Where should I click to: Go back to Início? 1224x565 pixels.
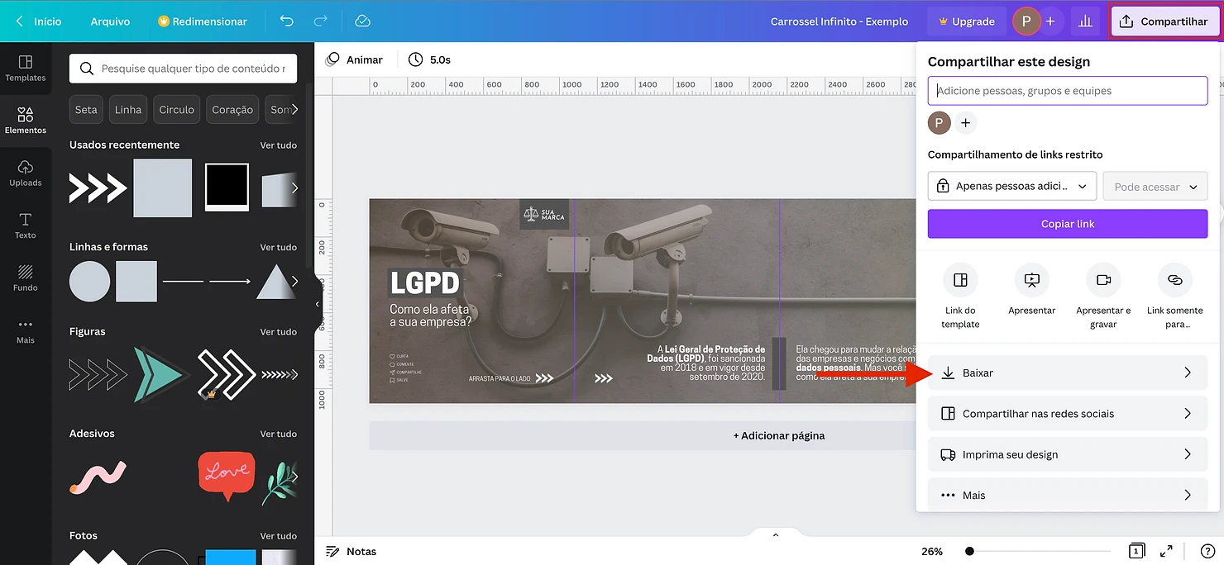pyautogui.click(x=39, y=21)
